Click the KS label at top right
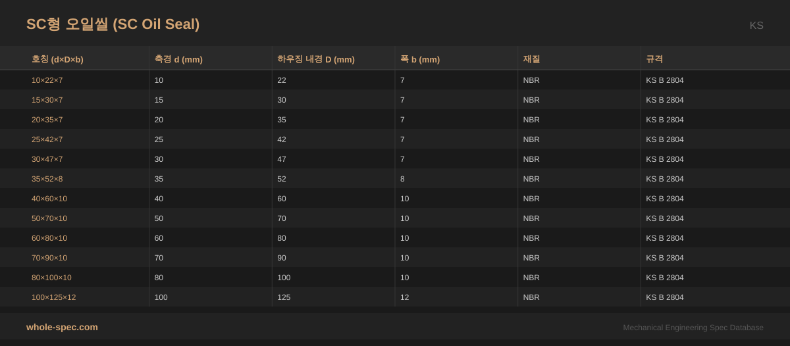The height and width of the screenshot is (346, 790). (756, 26)
